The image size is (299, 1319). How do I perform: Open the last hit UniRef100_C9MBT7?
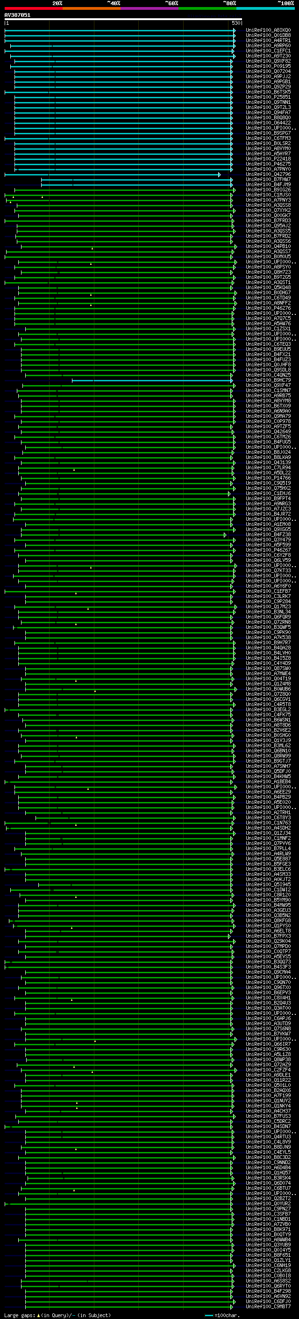(268, 1307)
